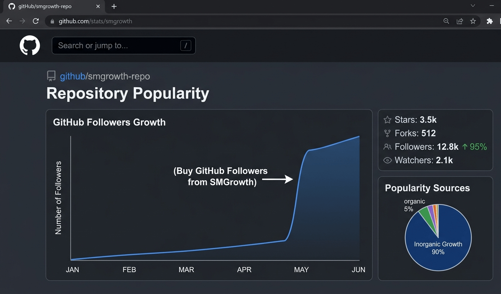This screenshot has width=501, height=294.
Task: Click the Followers people icon
Action: pos(387,147)
